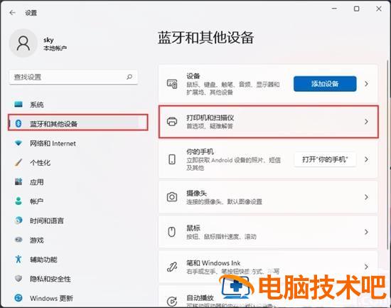Screen dimensions: 391x308
Task: Expand the 设备 row chevron
Action: pos(366,84)
